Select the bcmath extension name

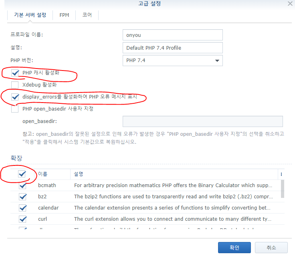tap(47, 185)
